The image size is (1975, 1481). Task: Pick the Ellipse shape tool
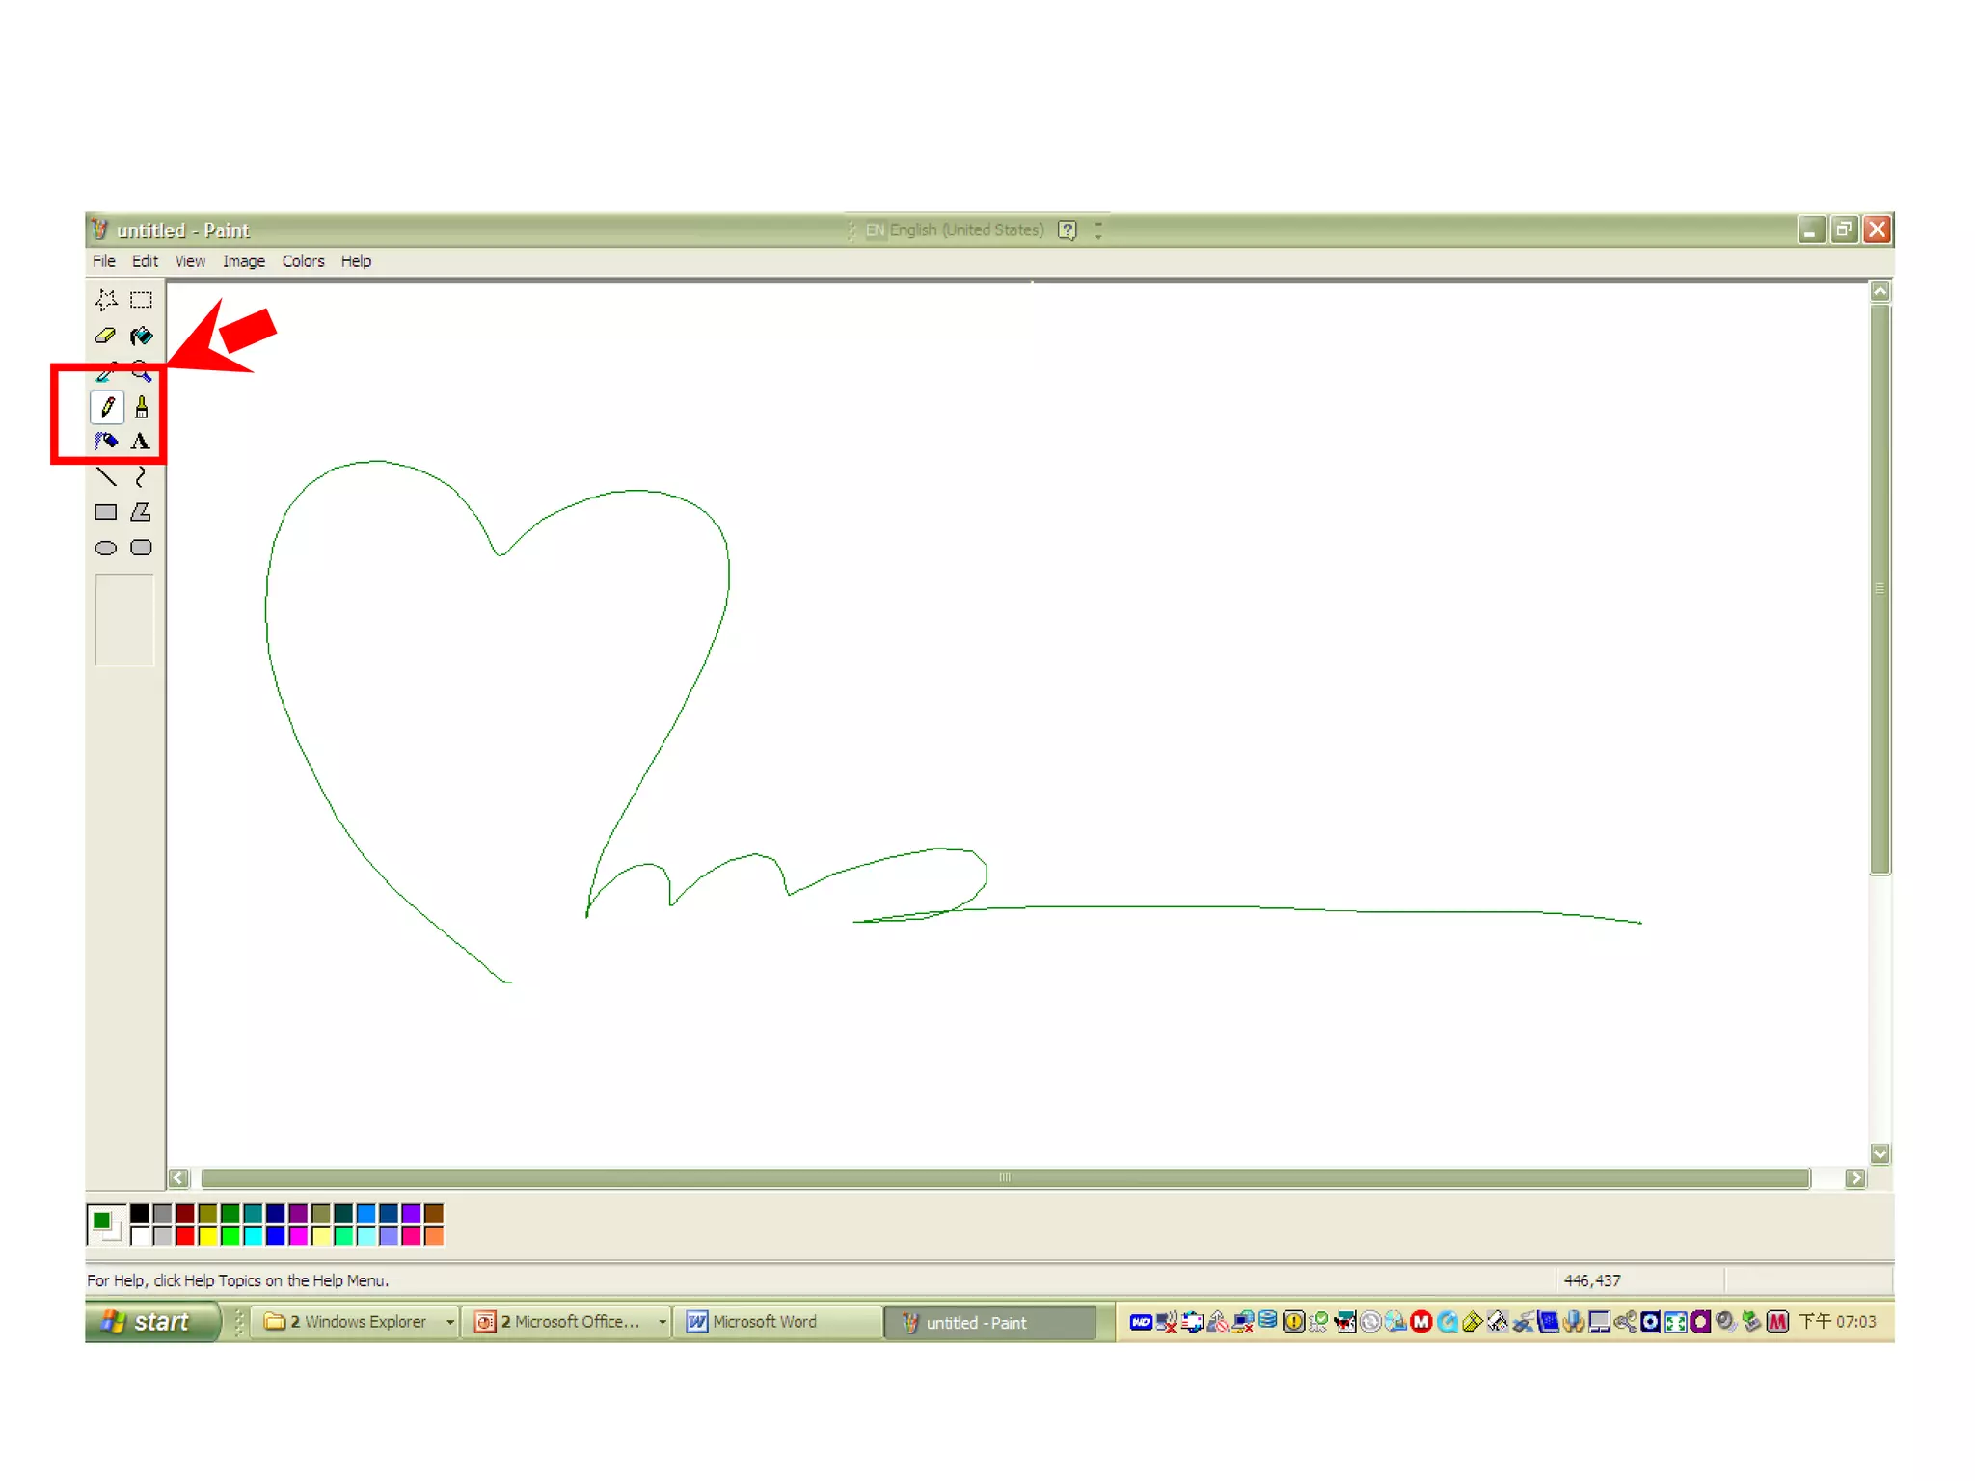click(106, 548)
